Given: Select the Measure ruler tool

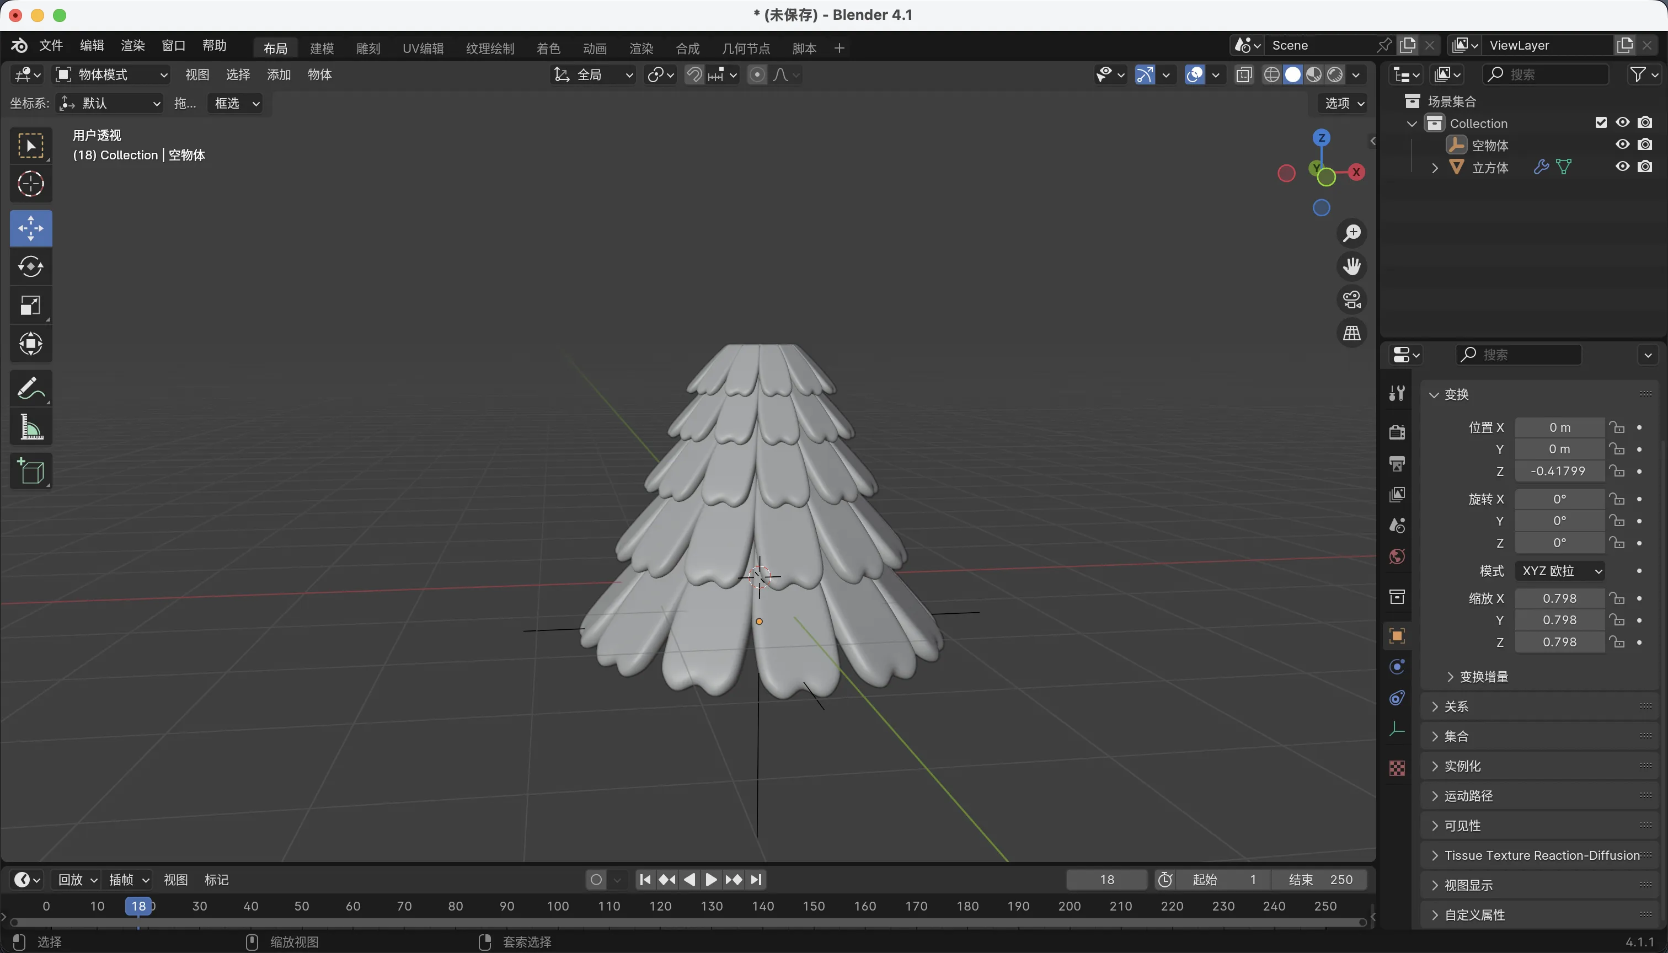Looking at the screenshot, I should pyautogui.click(x=31, y=427).
